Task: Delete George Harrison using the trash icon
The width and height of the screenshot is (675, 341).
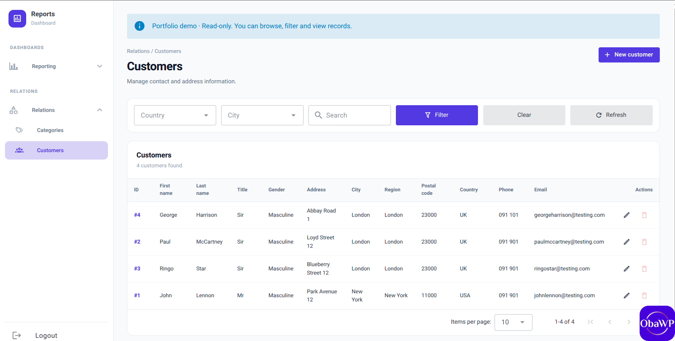Action: [644, 215]
